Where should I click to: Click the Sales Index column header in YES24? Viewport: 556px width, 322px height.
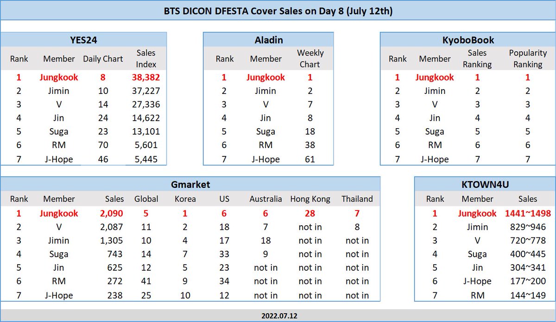coord(145,59)
